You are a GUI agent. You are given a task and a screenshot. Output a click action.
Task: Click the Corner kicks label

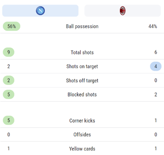click(82, 121)
